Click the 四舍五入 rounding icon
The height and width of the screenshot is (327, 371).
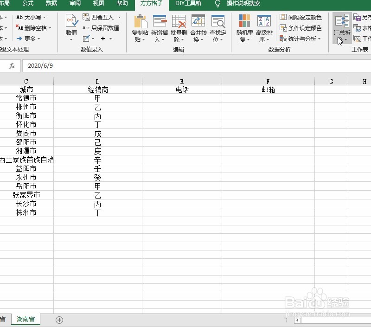[x=86, y=17]
